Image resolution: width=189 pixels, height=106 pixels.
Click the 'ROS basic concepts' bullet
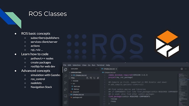click(36, 33)
